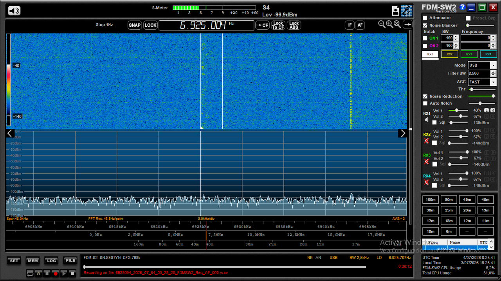Screen dimensions: 501x281
Task: Switch to the RX2 receiver tab
Action: [449, 54]
